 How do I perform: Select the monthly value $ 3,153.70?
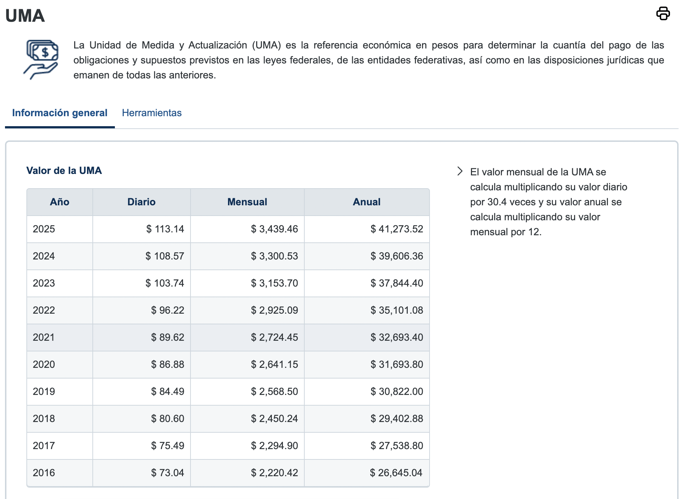click(274, 283)
